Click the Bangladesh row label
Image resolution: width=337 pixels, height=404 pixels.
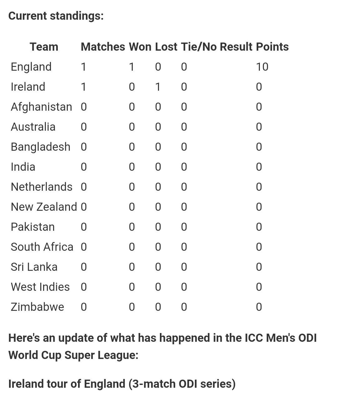41,147
